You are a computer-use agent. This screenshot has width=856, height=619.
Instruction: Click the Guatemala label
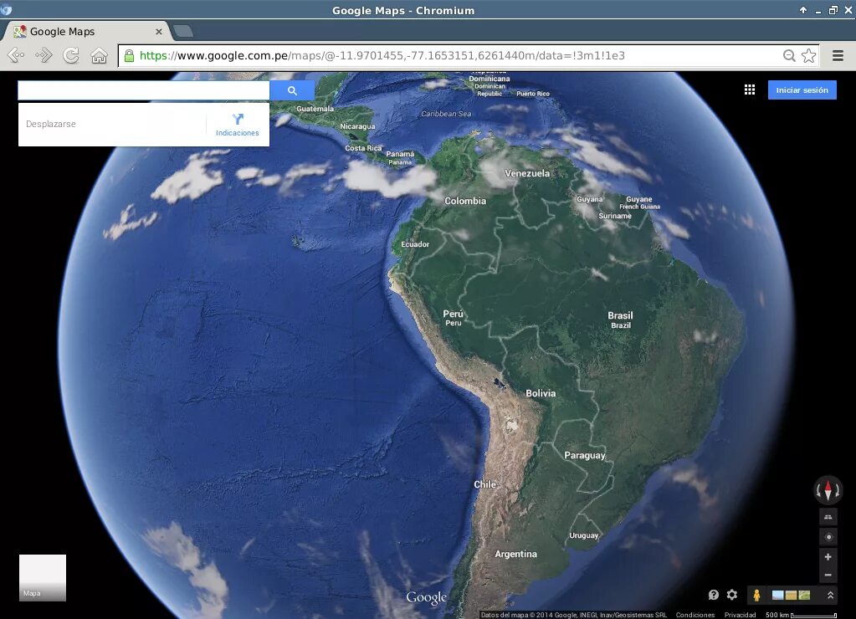[x=315, y=109]
